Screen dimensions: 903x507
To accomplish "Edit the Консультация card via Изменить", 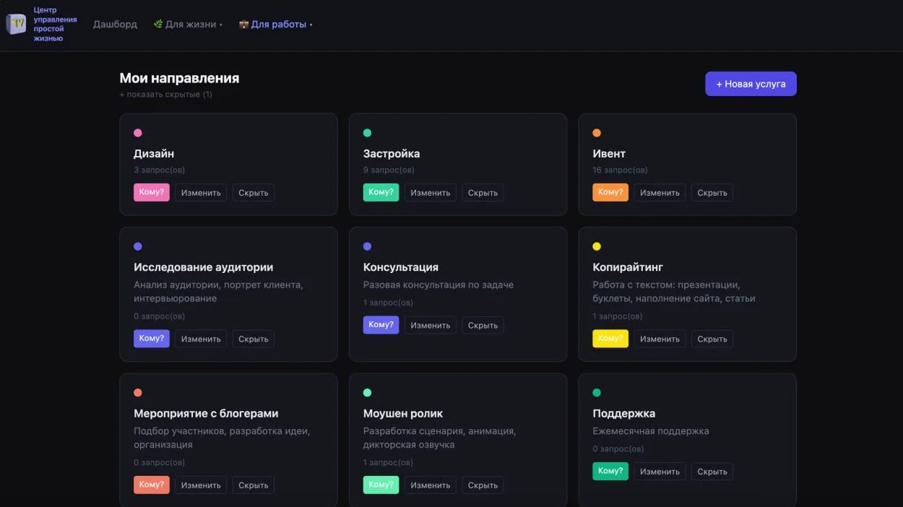I will [x=431, y=325].
